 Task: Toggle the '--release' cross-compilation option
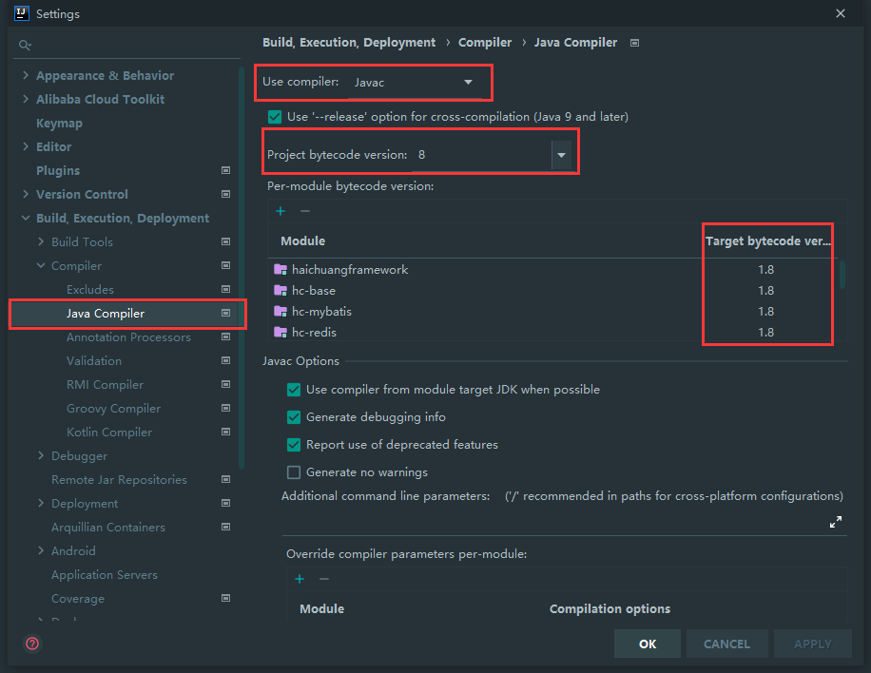click(275, 117)
